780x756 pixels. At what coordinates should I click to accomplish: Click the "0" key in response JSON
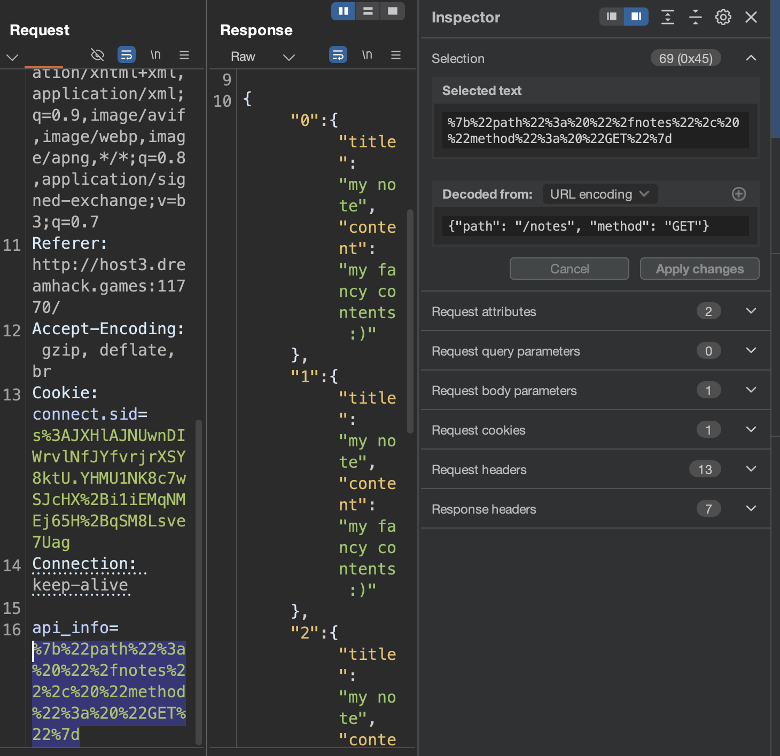[x=305, y=120]
